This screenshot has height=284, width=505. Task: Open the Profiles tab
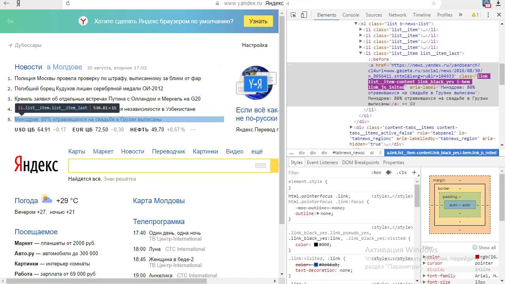pyautogui.click(x=445, y=15)
